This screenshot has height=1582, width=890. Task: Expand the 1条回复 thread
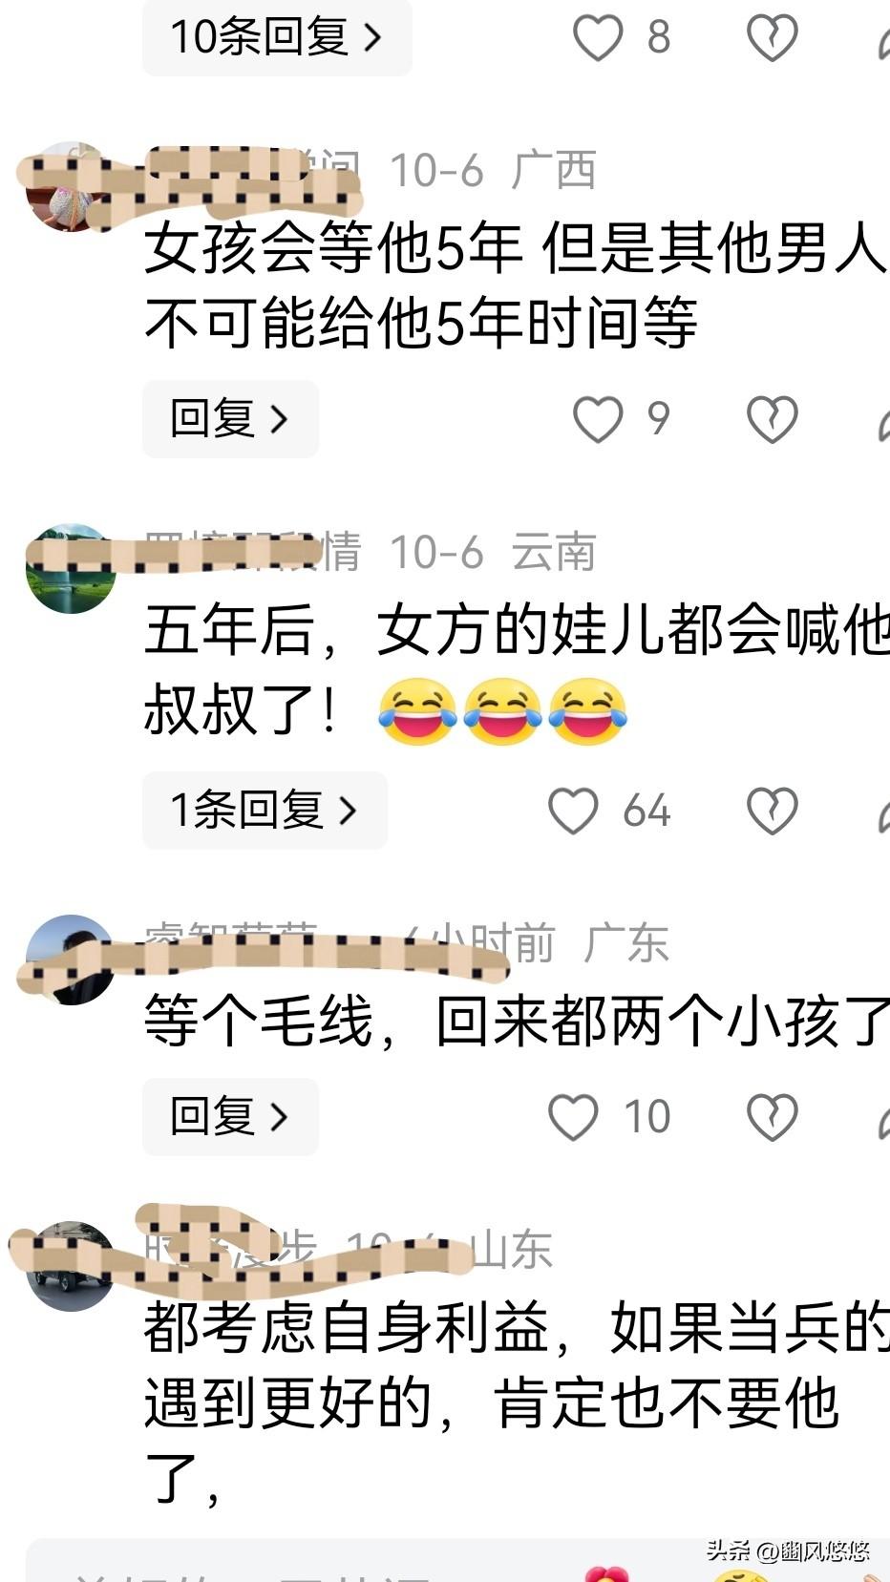265,811
